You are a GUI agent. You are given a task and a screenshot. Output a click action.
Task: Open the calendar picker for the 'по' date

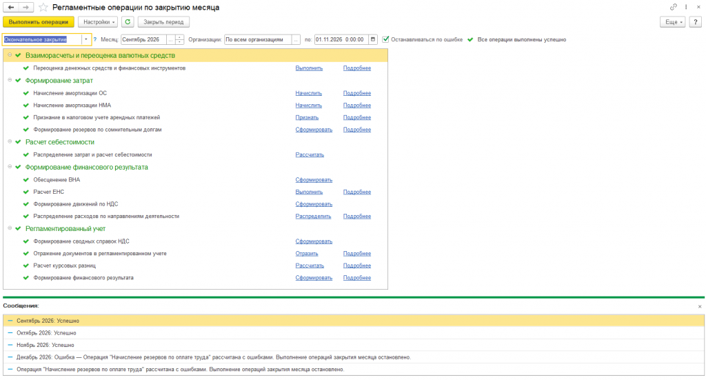click(373, 39)
